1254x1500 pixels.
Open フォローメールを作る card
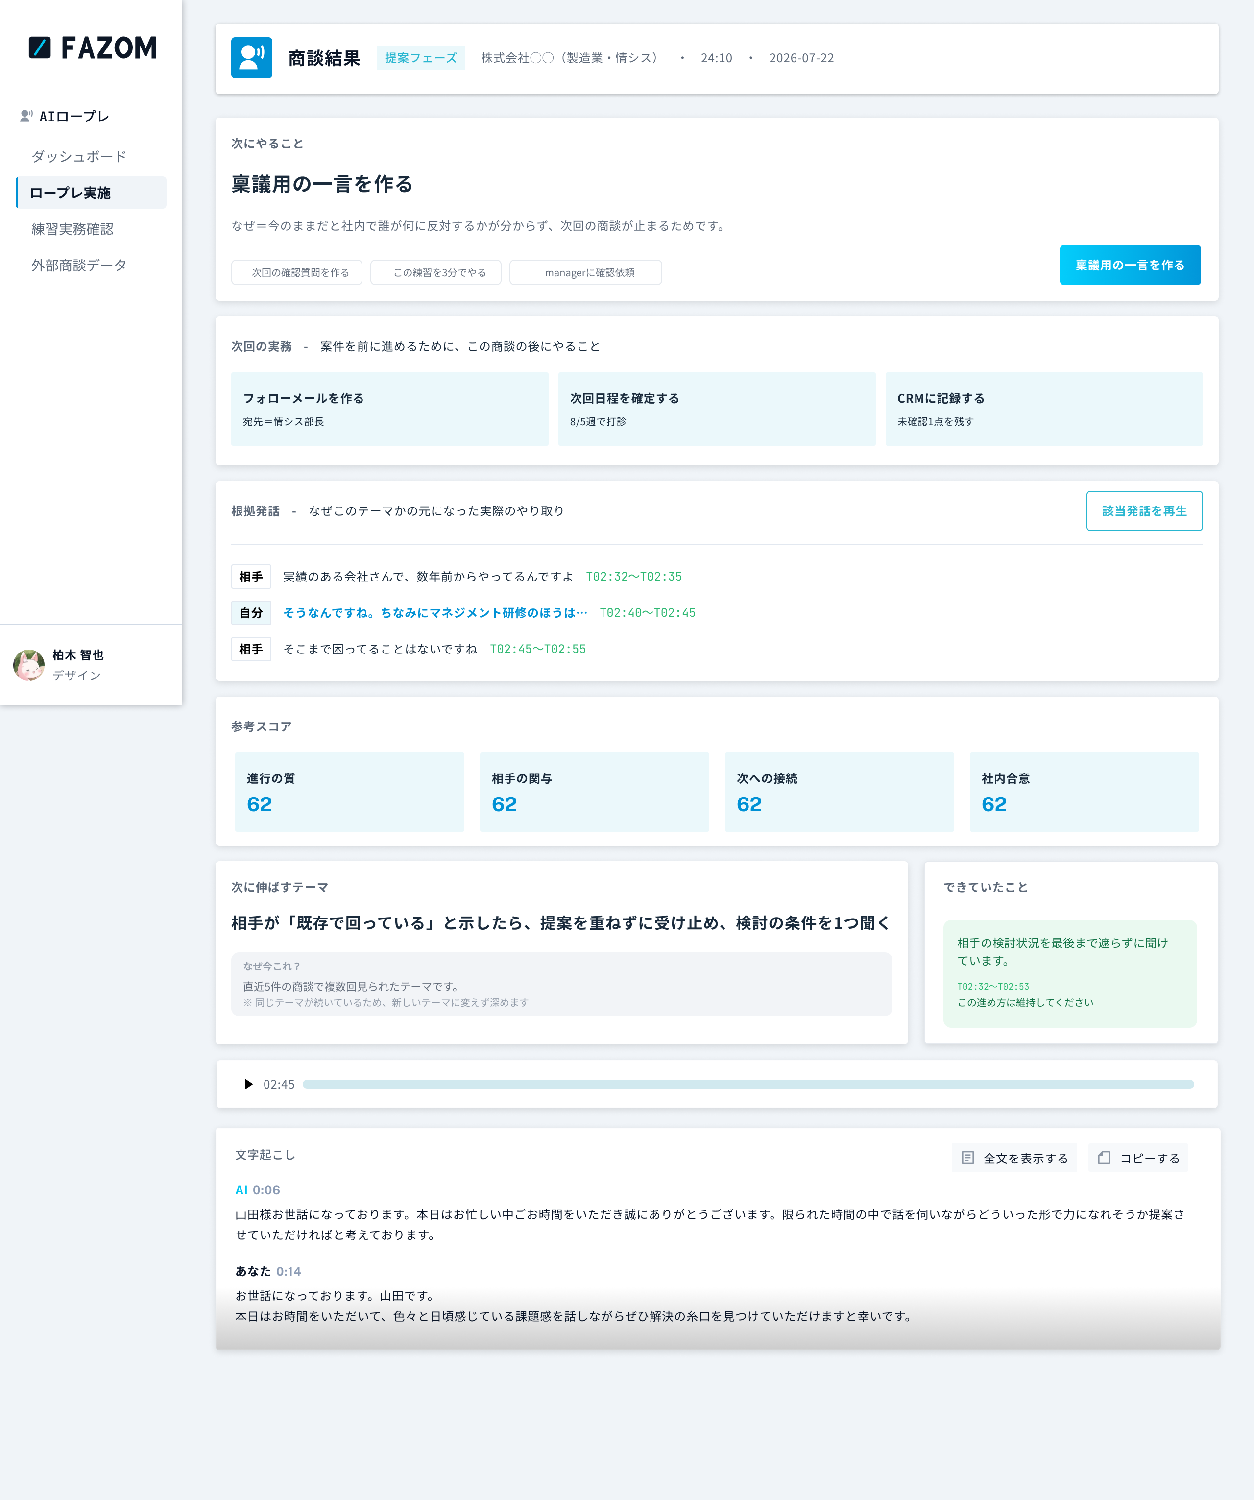[x=390, y=409]
